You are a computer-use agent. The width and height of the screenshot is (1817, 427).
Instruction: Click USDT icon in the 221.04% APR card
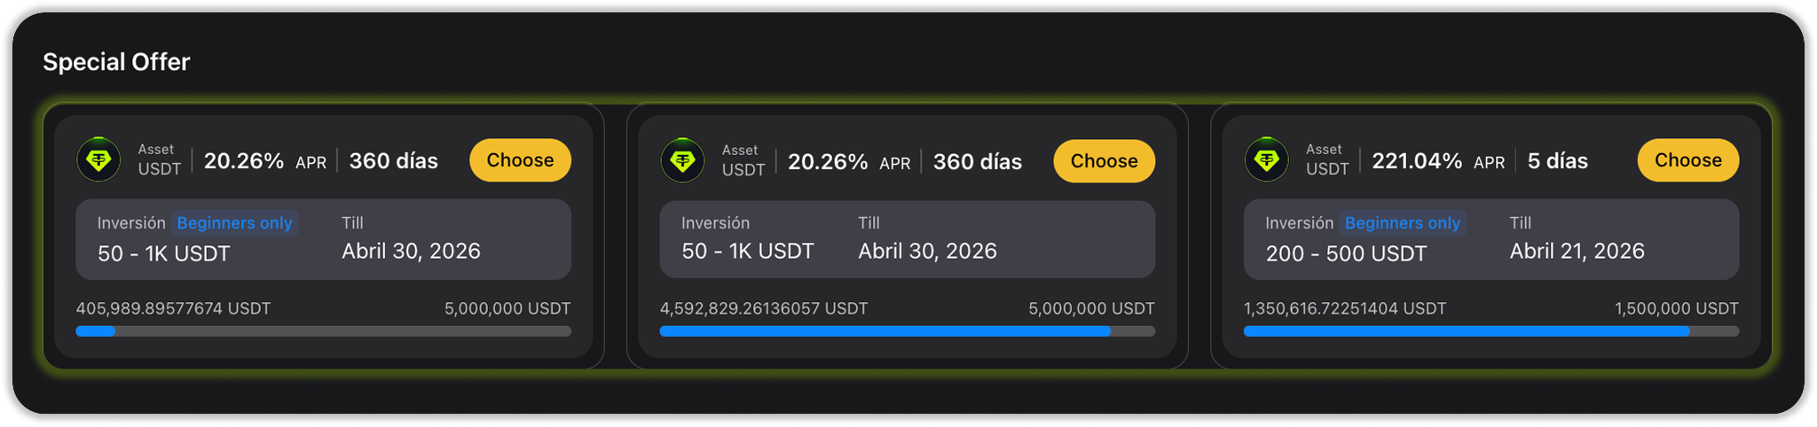click(x=1266, y=160)
